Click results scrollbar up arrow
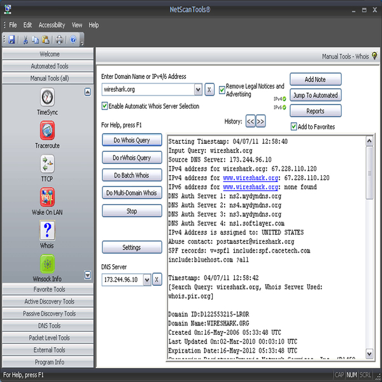 (x=369, y=141)
